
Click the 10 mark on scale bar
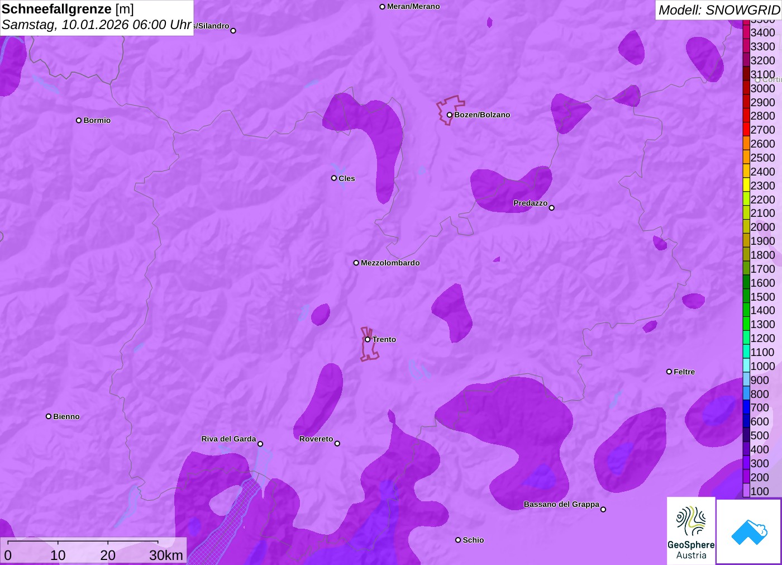58,555
